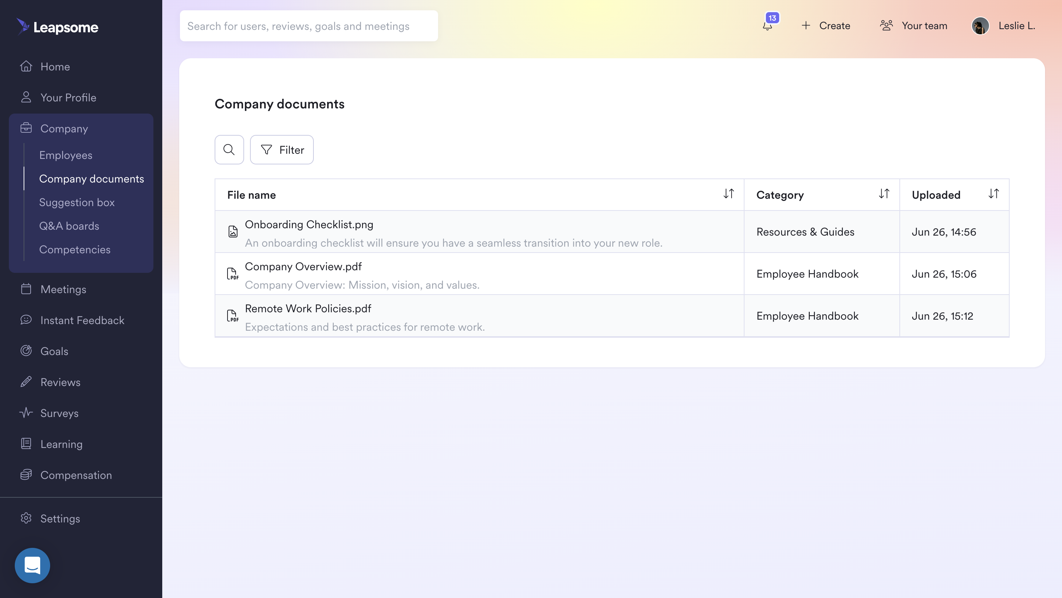Image resolution: width=1062 pixels, height=598 pixels.
Task: Open the notifications bell
Action: [767, 26]
